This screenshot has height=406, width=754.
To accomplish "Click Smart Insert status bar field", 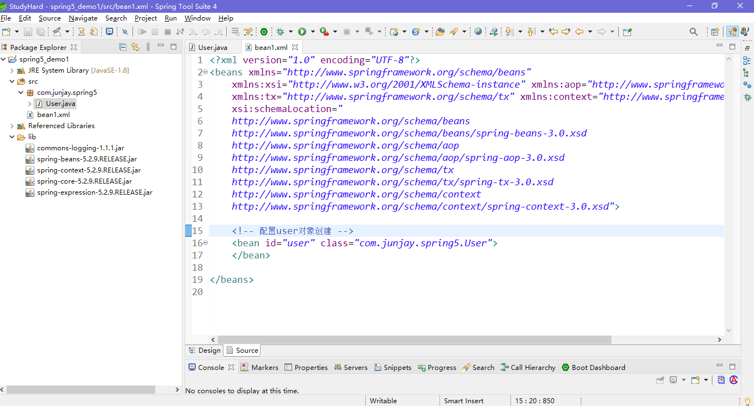I will click(x=463, y=400).
